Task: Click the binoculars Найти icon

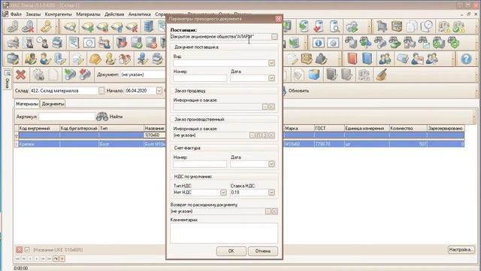Action: click(x=102, y=117)
